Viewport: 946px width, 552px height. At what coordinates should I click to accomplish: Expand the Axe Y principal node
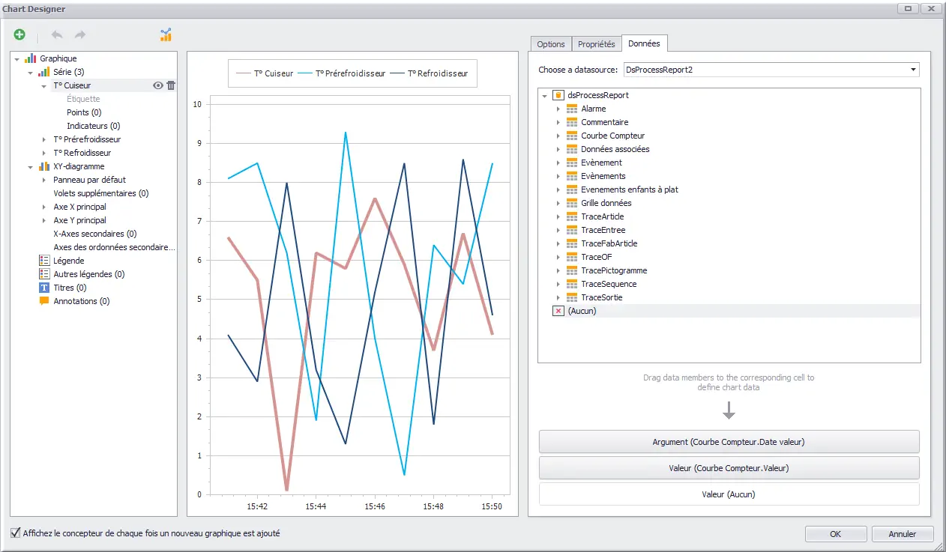coord(44,220)
